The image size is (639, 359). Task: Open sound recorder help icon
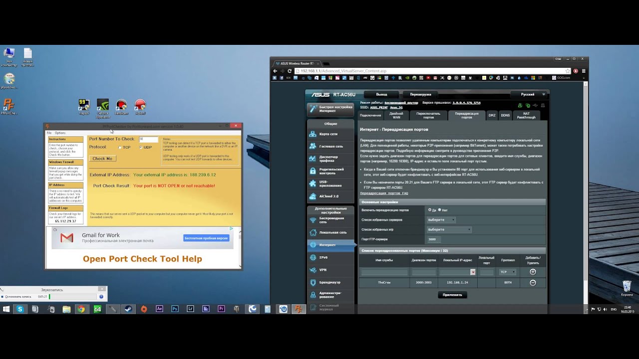(101, 297)
